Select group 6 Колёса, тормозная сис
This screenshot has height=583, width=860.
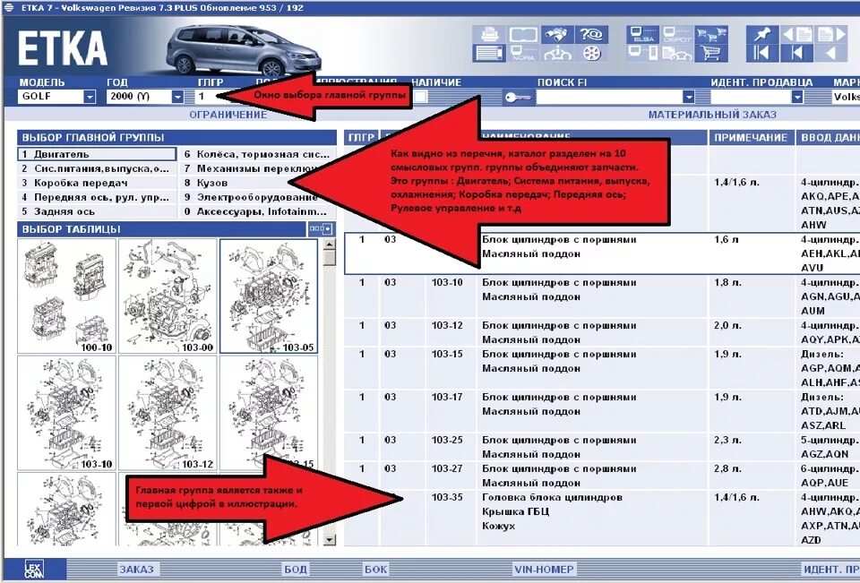pos(257,154)
